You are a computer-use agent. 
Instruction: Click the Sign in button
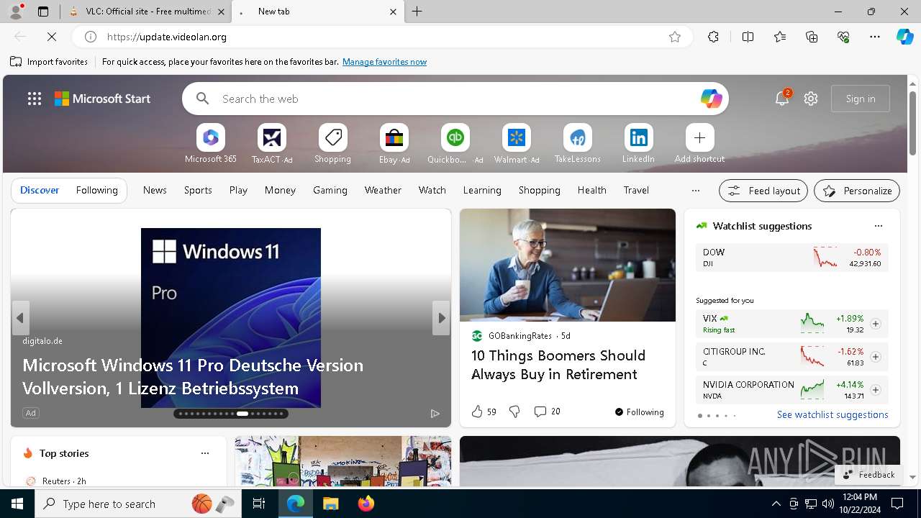coord(861,99)
